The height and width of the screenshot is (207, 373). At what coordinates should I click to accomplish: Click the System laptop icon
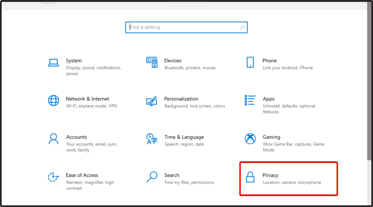(53, 63)
